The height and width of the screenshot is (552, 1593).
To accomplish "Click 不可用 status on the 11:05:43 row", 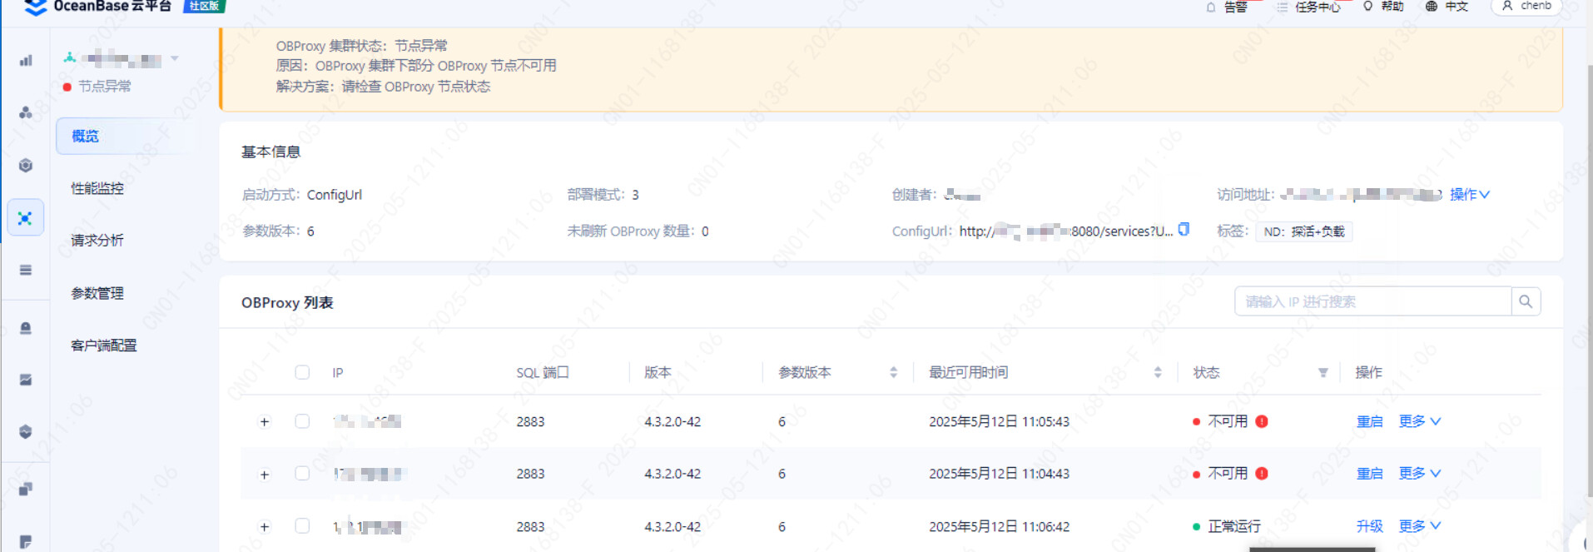I will (x=1228, y=421).
